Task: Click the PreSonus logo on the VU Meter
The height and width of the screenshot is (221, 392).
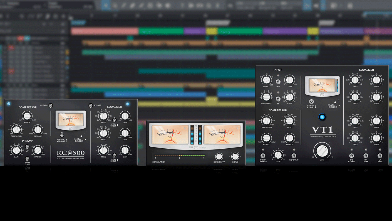Action: (x=196, y=147)
